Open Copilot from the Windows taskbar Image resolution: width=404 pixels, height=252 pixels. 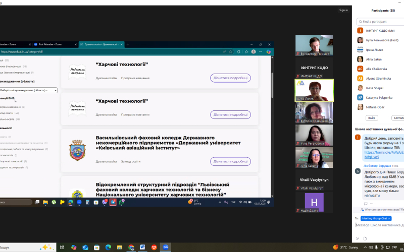[x=74, y=247]
